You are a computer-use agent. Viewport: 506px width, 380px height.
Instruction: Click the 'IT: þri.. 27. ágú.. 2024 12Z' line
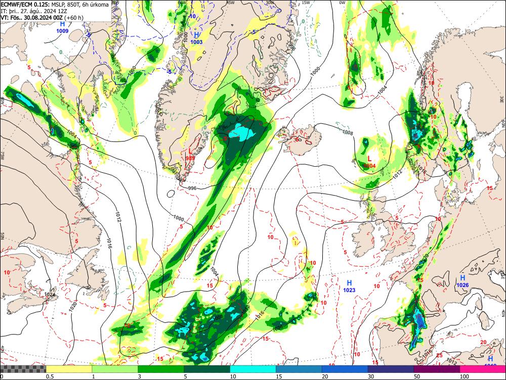click(34, 11)
